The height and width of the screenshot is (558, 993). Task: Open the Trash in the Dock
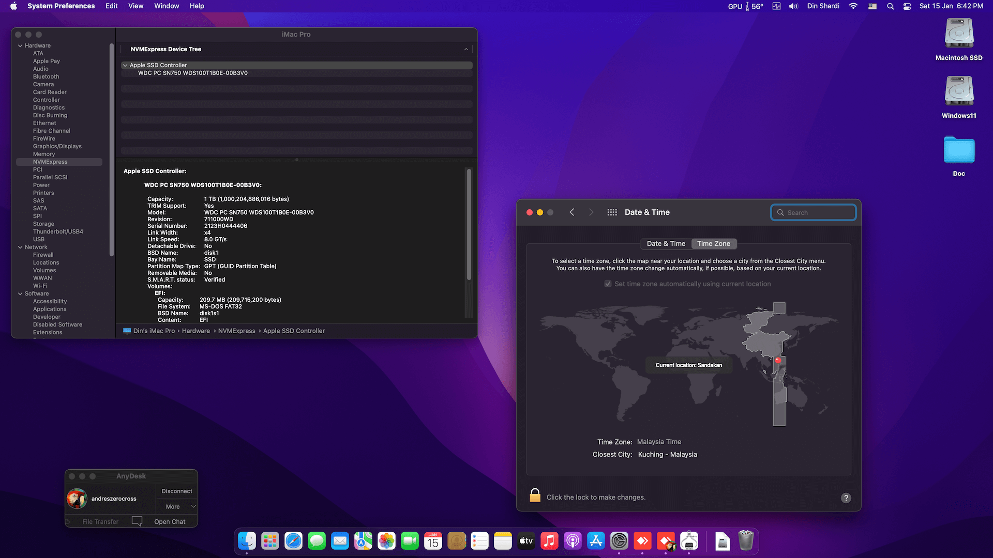pos(746,541)
